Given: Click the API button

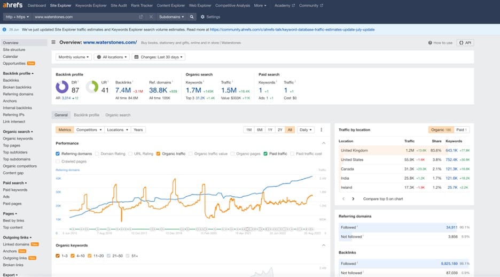Looking at the screenshot, I should point(465,42).
